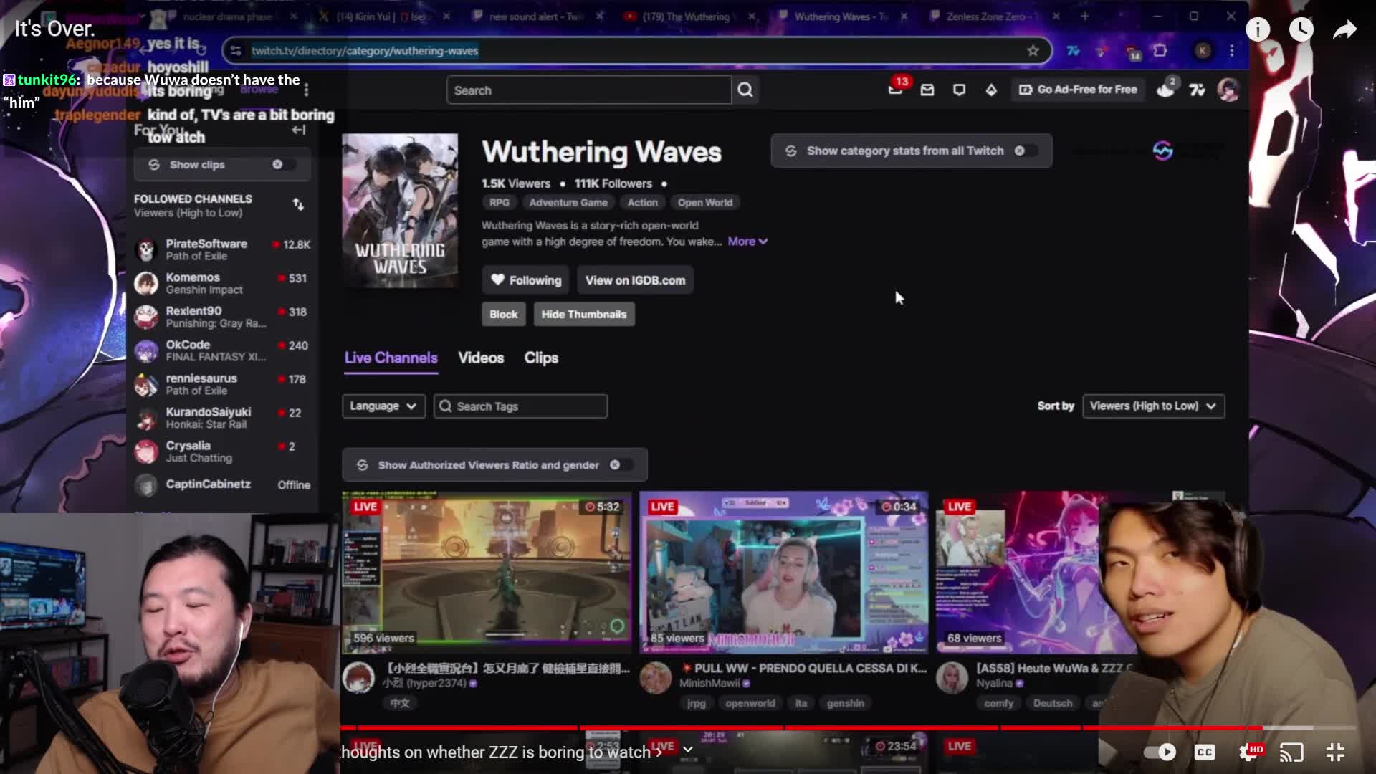Image resolution: width=1376 pixels, height=774 pixels.
Task: Click the Block category button
Action: point(503,314)
